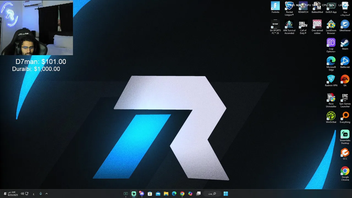This screenshot has height=198, width=352.
Task: Click the D7man: $101.00 donation text
Action: tap(41, 62)
